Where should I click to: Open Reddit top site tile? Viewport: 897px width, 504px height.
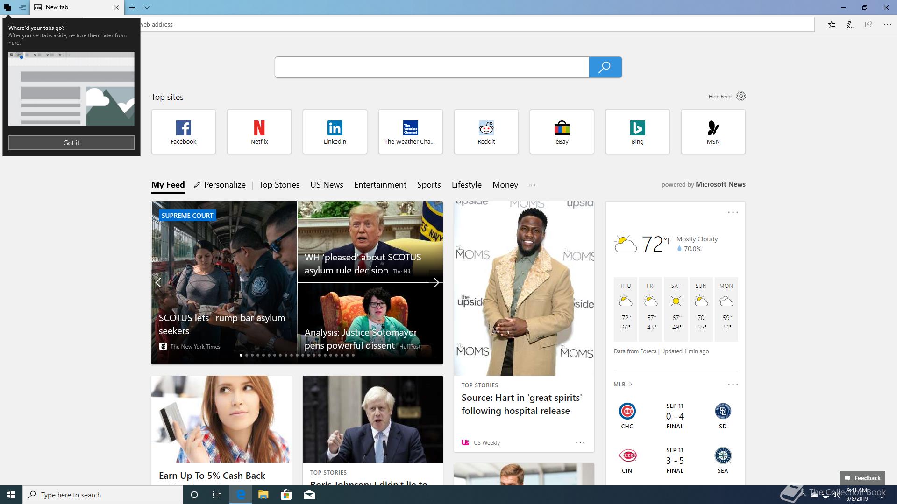tap(486, 132)
